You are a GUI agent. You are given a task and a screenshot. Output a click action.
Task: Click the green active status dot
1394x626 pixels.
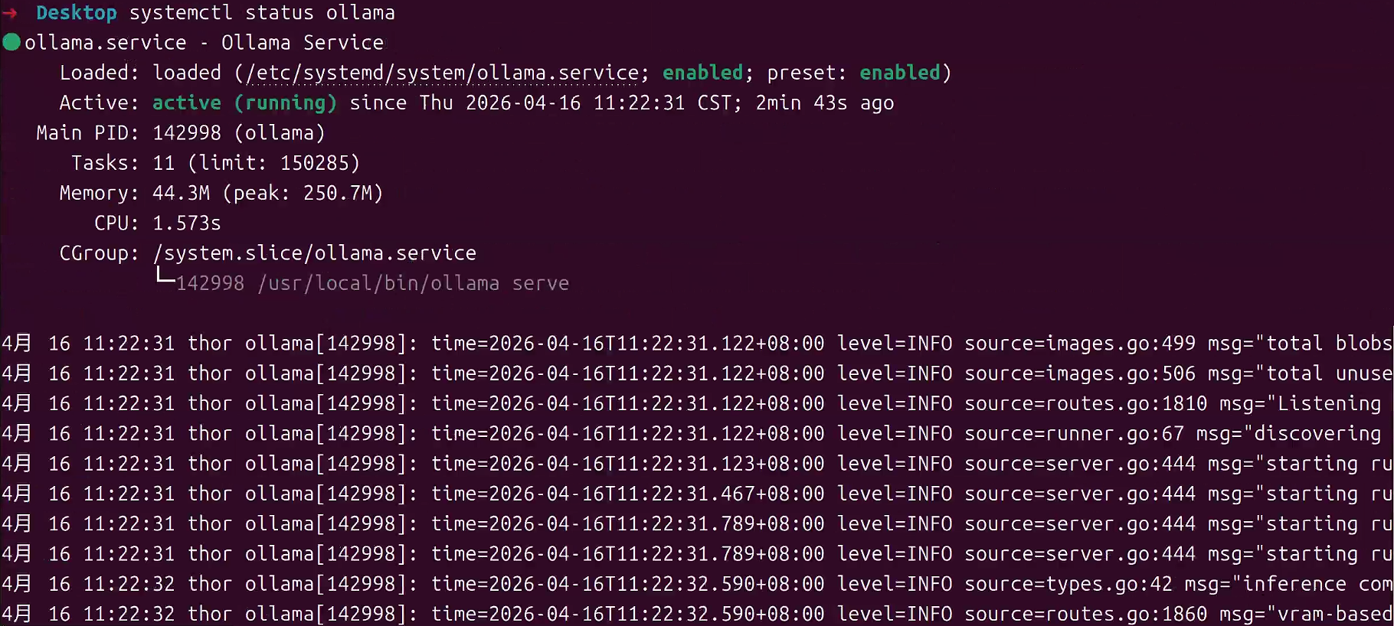[x=11, y=42]
